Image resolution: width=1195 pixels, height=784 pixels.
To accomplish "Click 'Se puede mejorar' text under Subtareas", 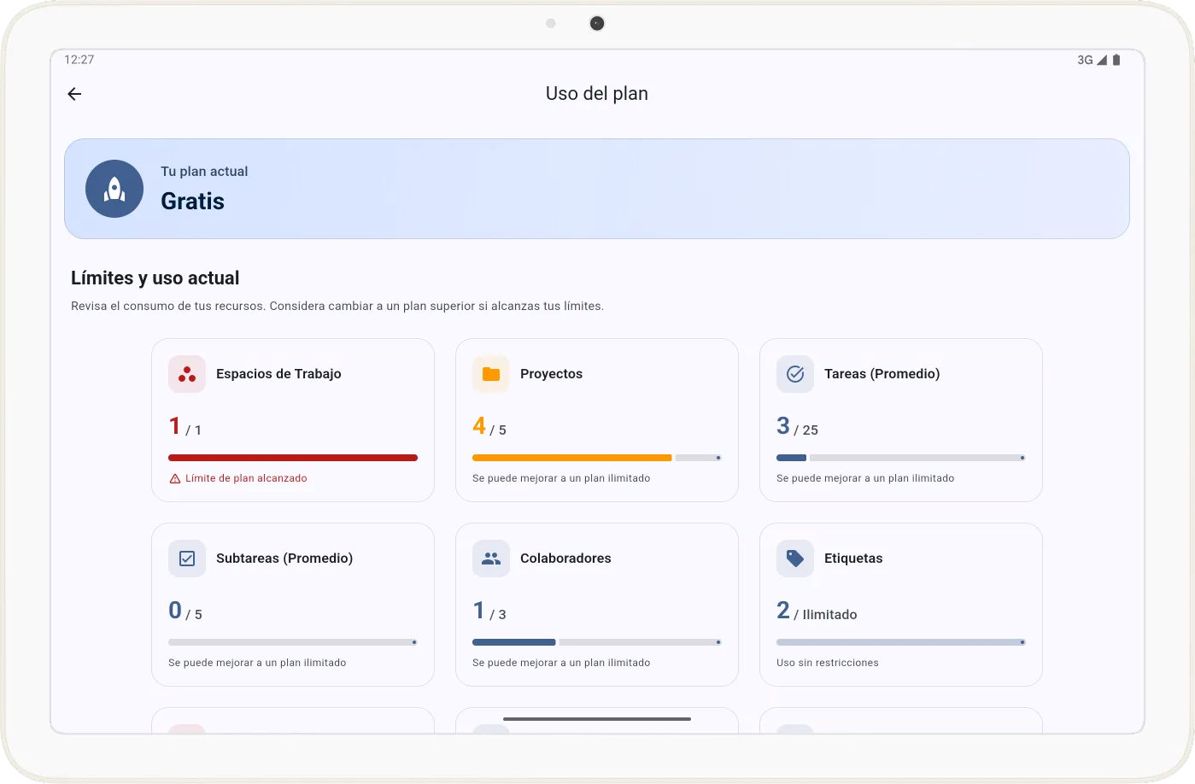I will click(x=257, y=663).
